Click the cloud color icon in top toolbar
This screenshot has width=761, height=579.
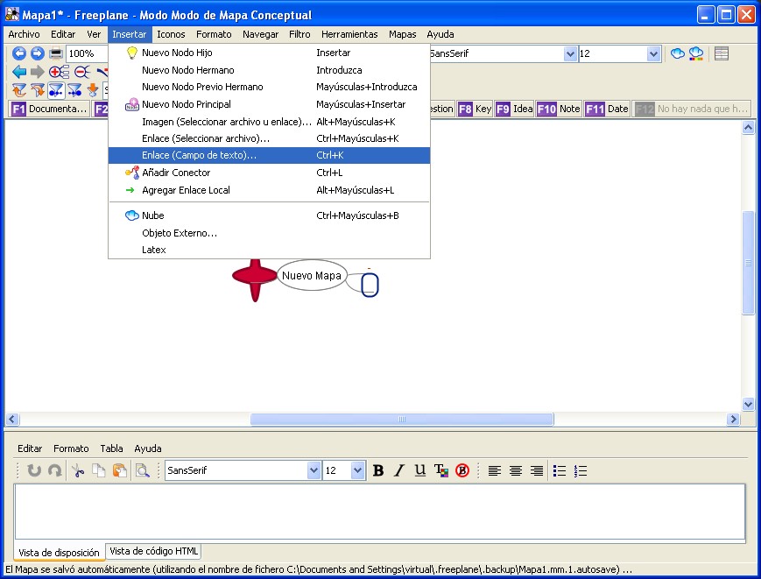(696, 53)
